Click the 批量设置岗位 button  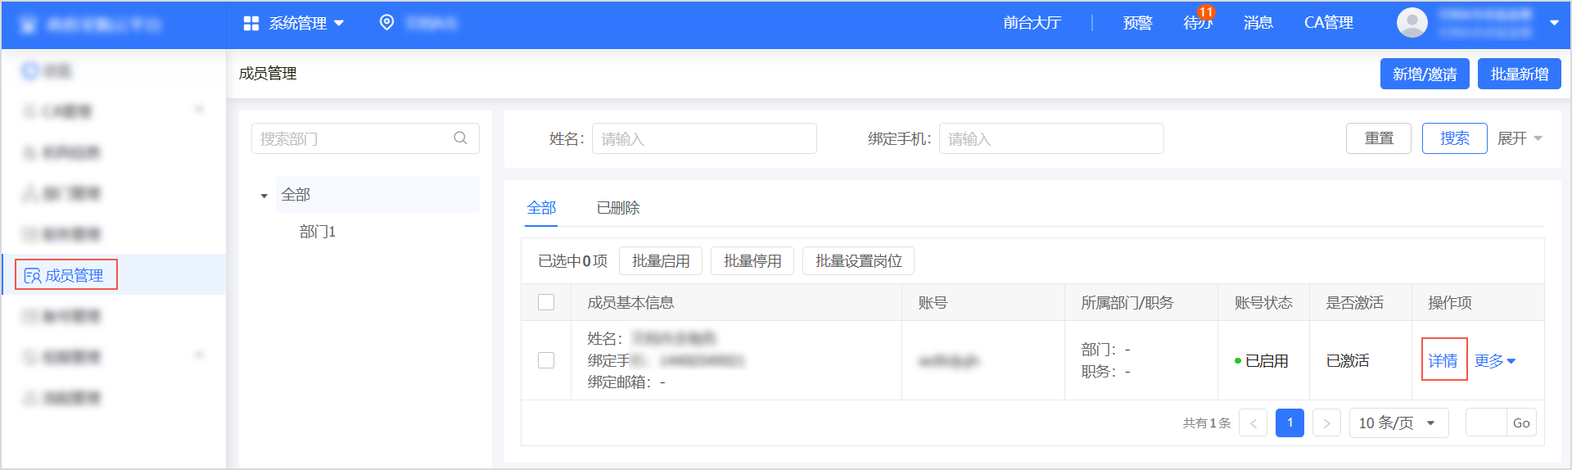[x=858, y=261]
